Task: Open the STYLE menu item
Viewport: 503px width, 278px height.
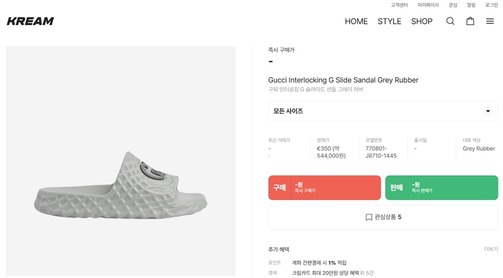Action: pos(389,21)
